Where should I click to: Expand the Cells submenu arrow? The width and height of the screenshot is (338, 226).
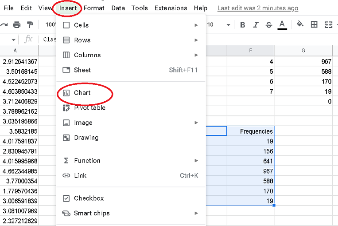tap(196, 25)
